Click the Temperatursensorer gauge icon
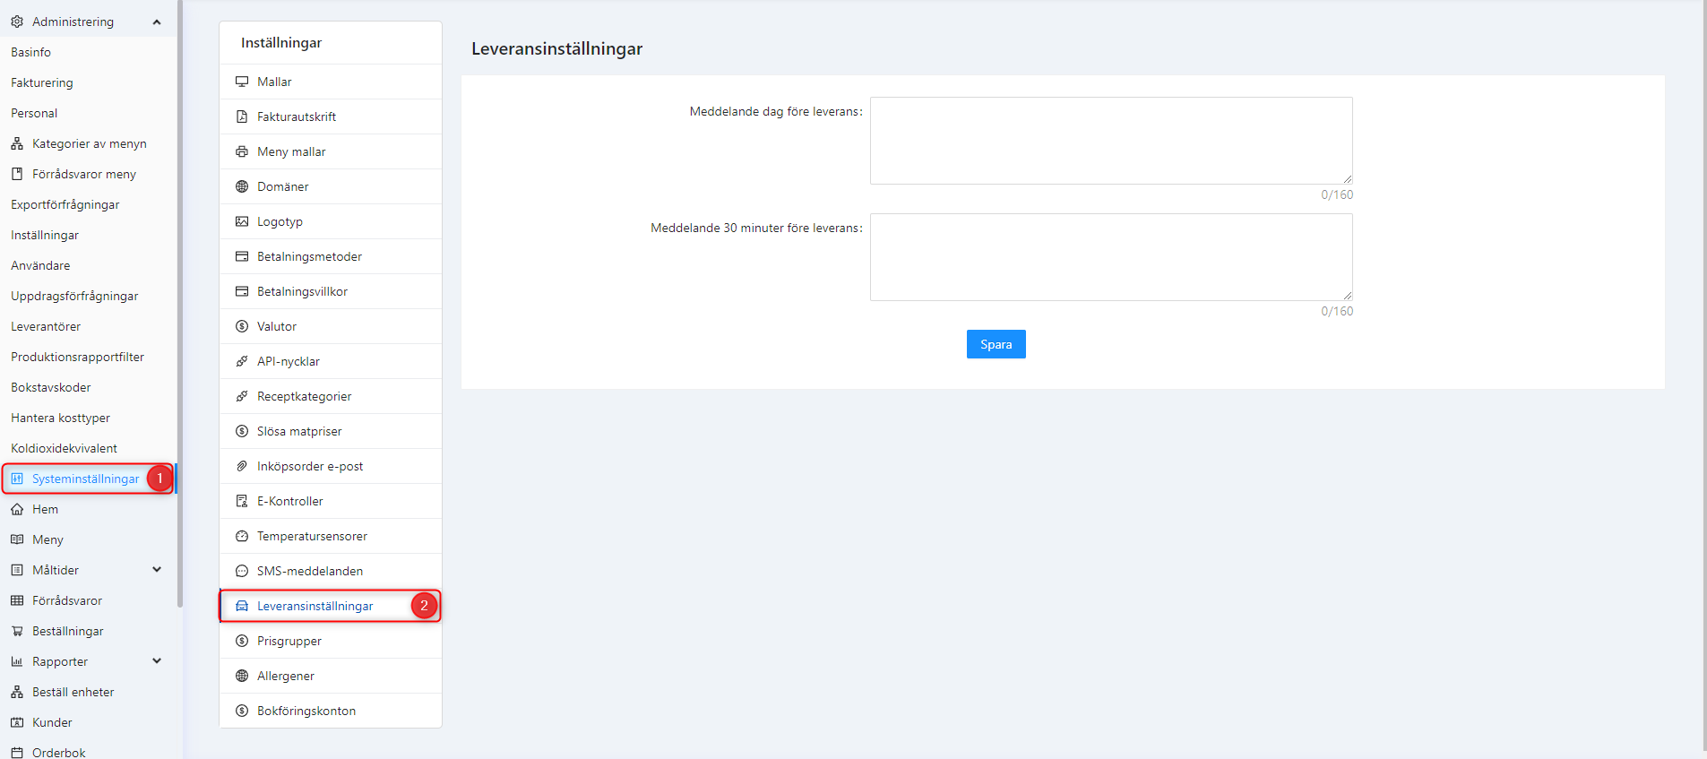The height and width of the screenshot is (759, 1707). click(242, 536)
